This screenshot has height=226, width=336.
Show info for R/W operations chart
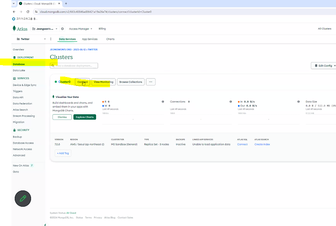(163, 102)
